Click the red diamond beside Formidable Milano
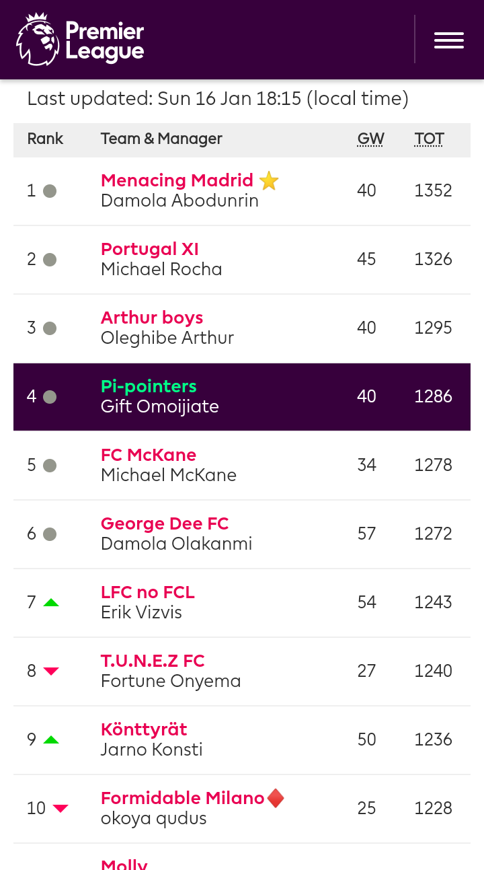 276,799
